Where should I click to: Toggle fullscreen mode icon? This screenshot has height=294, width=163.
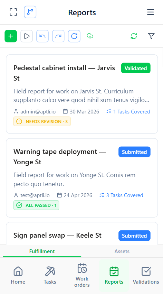pyautogui.click(x=13, y=12)
